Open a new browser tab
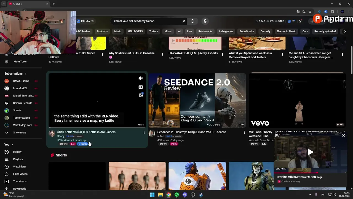353x199 pixels. tap(54, 4)
